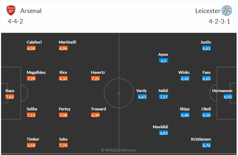
Task: Click the Leicester club crest icon
Action: click(x=226, y=11)
